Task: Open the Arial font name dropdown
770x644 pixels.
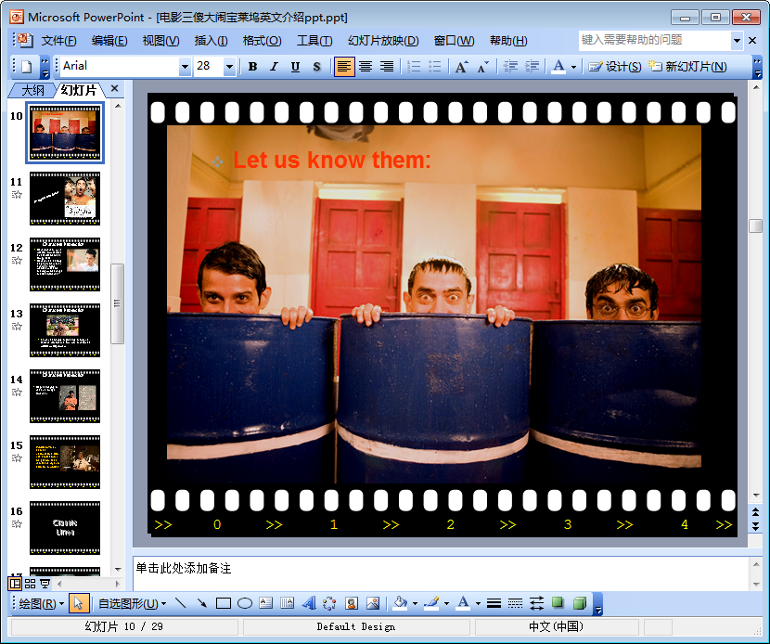Action: point(185,66)
